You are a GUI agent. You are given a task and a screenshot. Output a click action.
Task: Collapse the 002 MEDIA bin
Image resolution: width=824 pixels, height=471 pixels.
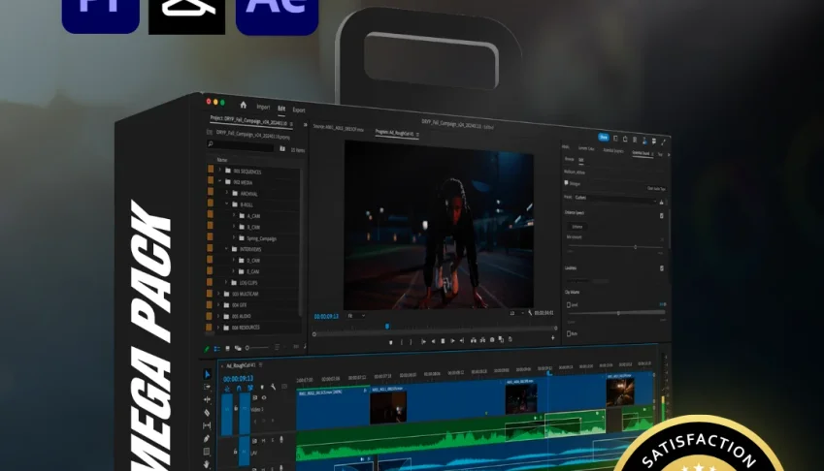coord(219,181)
